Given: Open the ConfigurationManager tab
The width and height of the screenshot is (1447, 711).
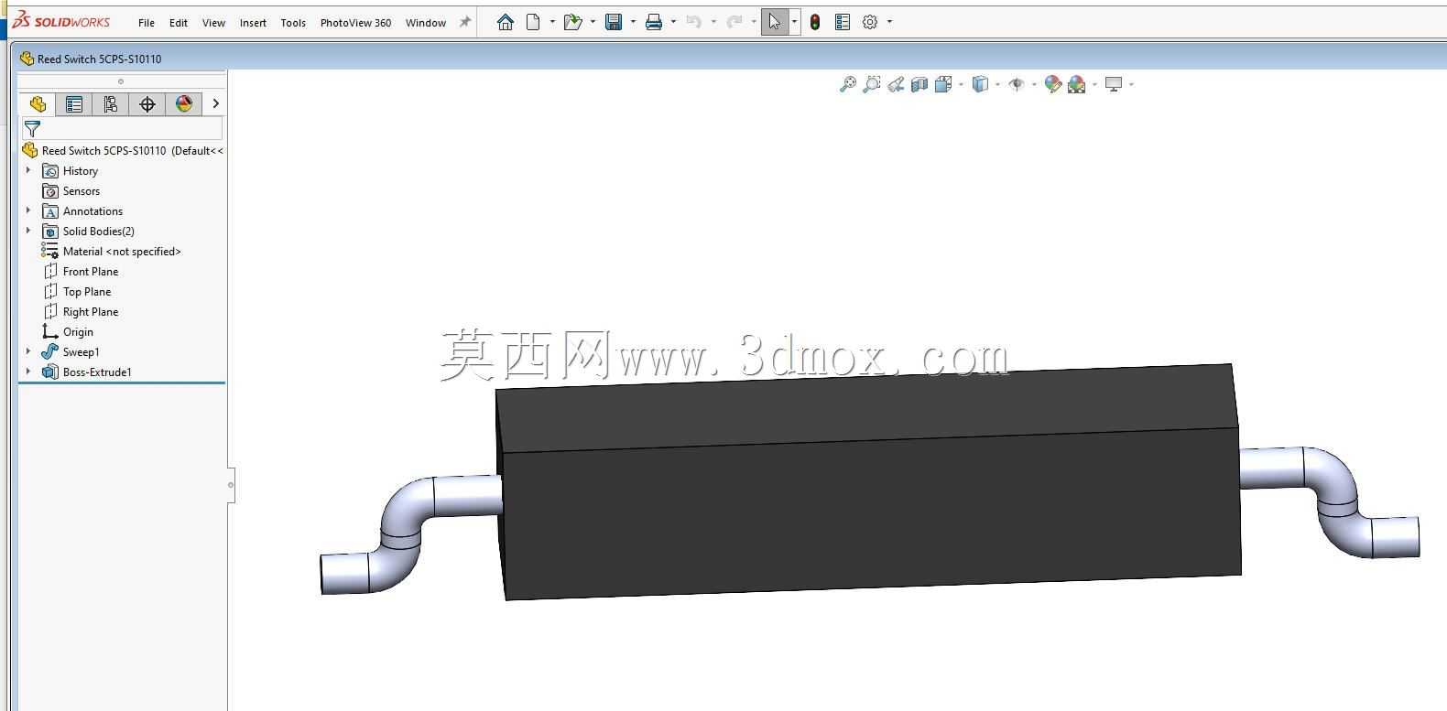Looking at the screenshot, I should [x=111, y=104].
